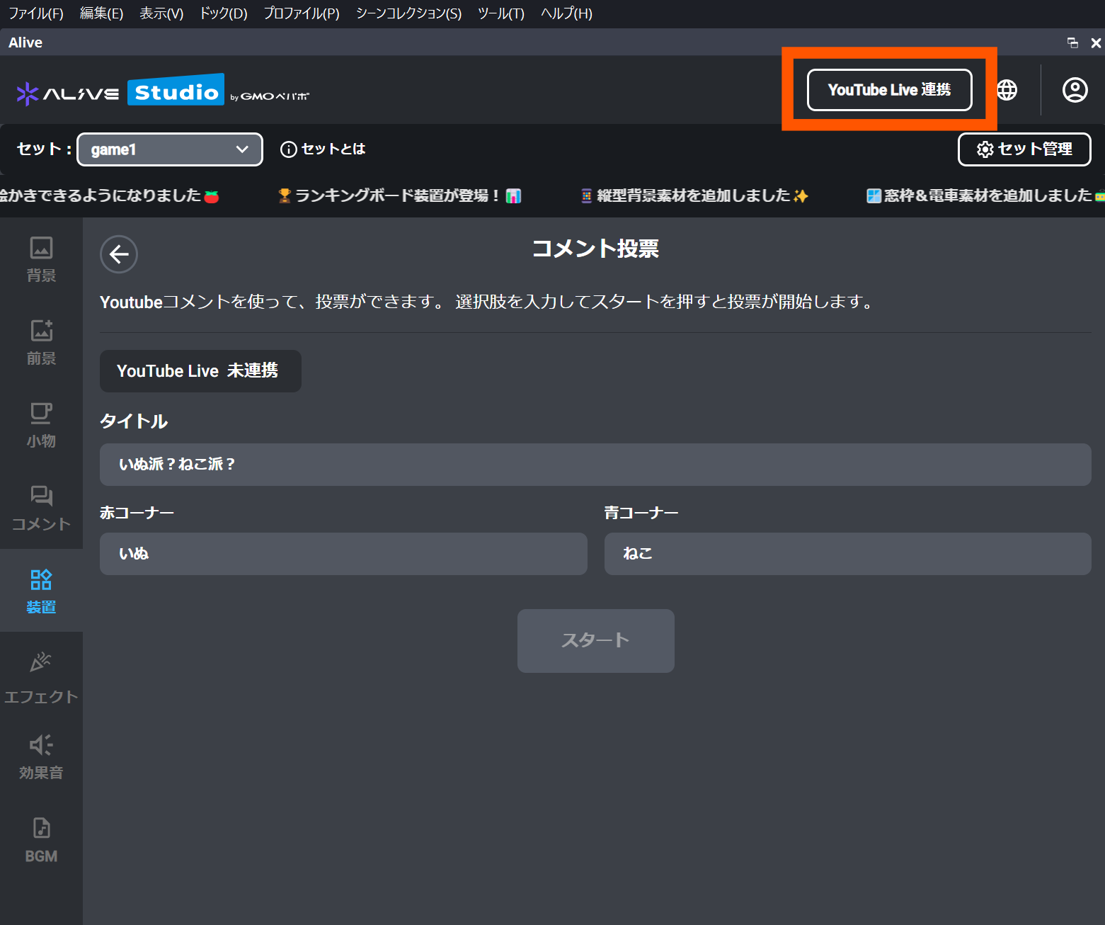Open the エフェクト effects panel
Viewport: 1105px width, 925px height.
point(41,678)
